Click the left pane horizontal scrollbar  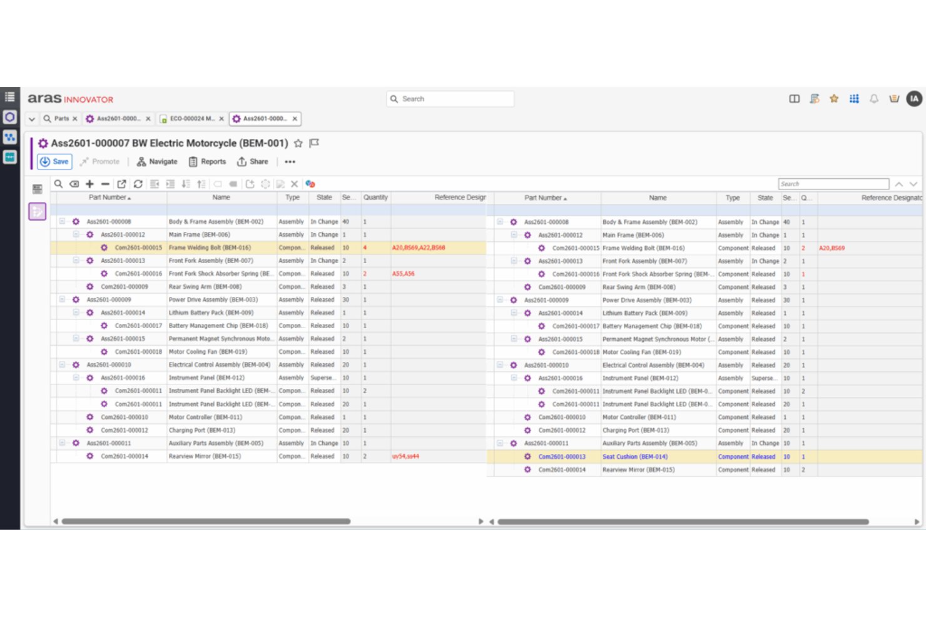click(x=206, y=521)
